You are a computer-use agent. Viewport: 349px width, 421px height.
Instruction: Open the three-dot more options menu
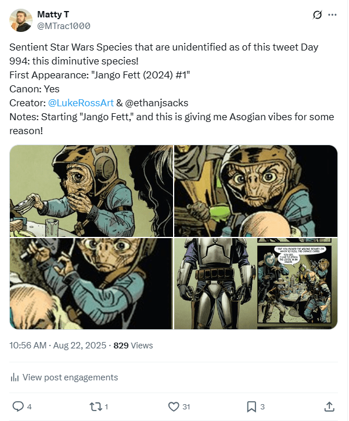tap(332, 15)
